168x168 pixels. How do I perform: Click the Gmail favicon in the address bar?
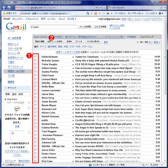(x=17, y=8)
